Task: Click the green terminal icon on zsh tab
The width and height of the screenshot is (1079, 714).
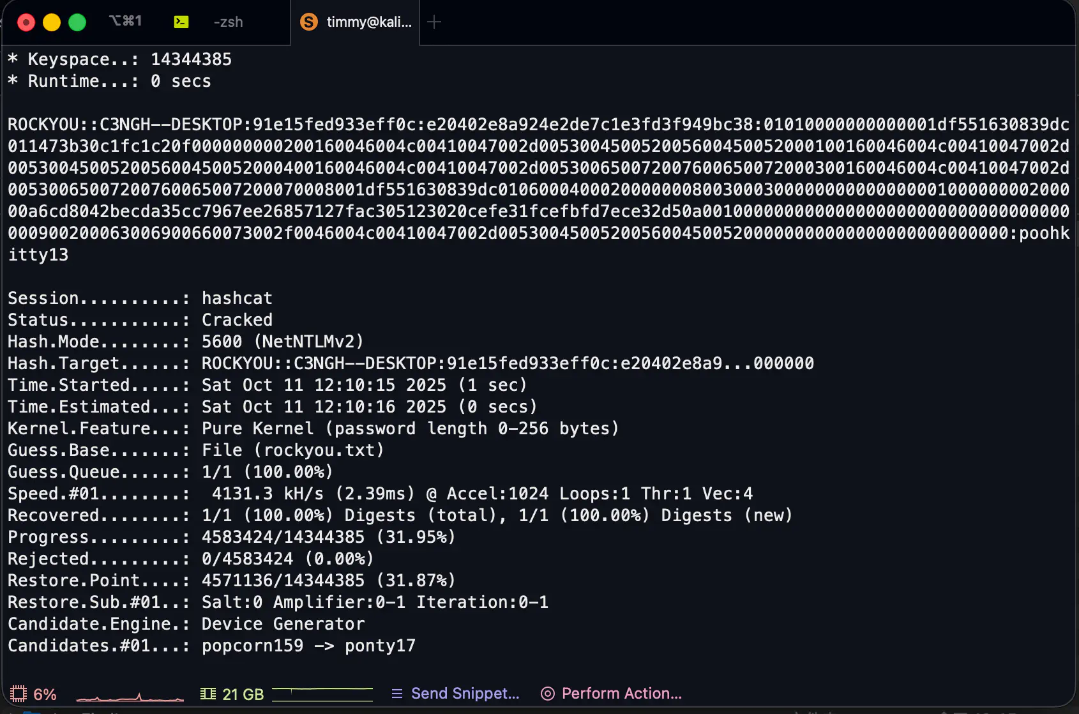Action: (x=181, y=22)
